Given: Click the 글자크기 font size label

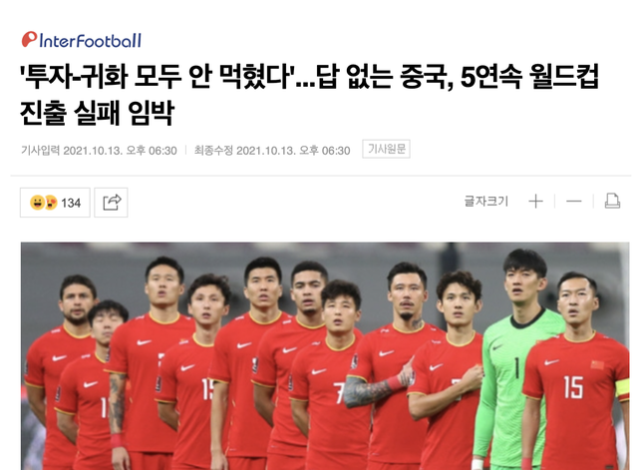Looking at the screenshot, I should [x=486, y=202].
